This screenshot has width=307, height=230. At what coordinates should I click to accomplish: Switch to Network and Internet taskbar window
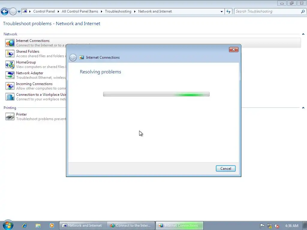click(x=83, y=226)
